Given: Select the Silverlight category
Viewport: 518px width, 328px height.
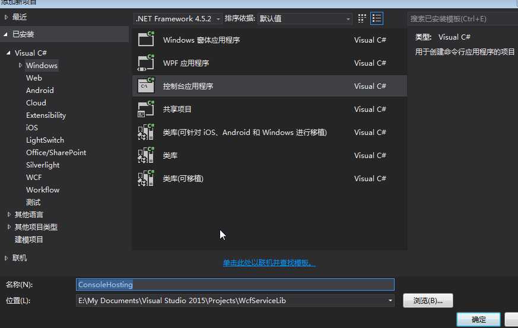Looking at the screenshot, I should pos(43,165).
